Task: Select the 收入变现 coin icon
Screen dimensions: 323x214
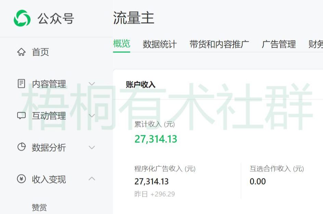Action: pos(22,179)
